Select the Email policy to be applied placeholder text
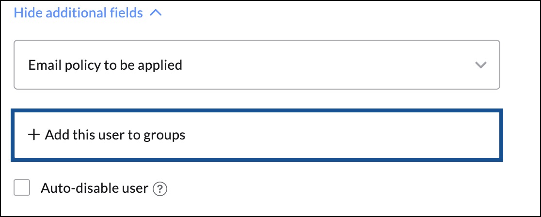Image resolution: width=541 pixels, height=217 pixels. click(105, 65)
